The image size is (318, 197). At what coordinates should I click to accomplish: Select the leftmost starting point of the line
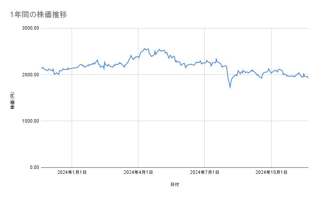(x=41, y=68)
